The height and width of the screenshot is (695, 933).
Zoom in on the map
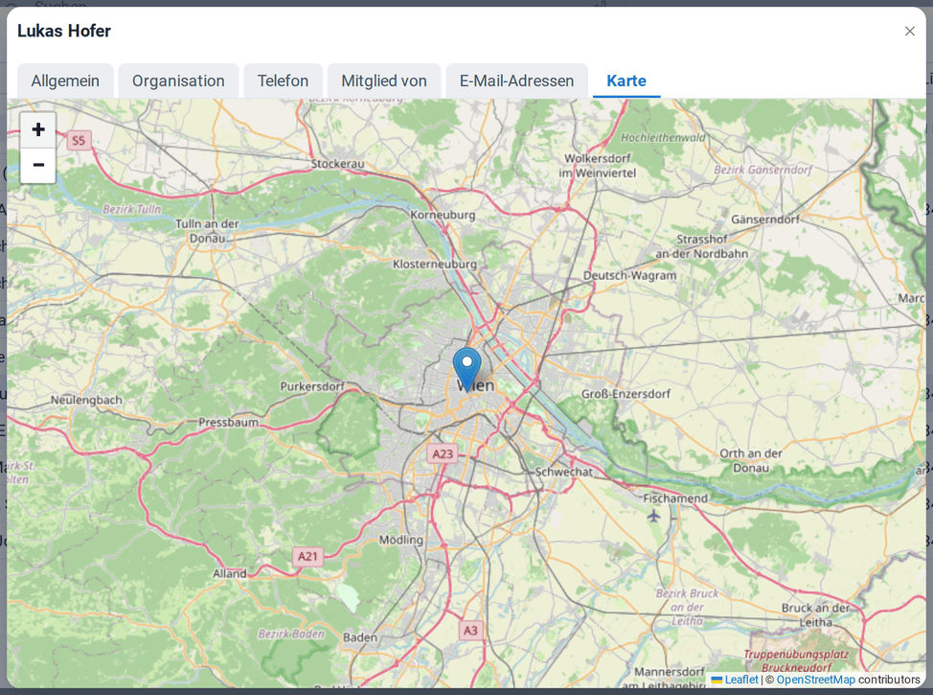pos(38,129)
